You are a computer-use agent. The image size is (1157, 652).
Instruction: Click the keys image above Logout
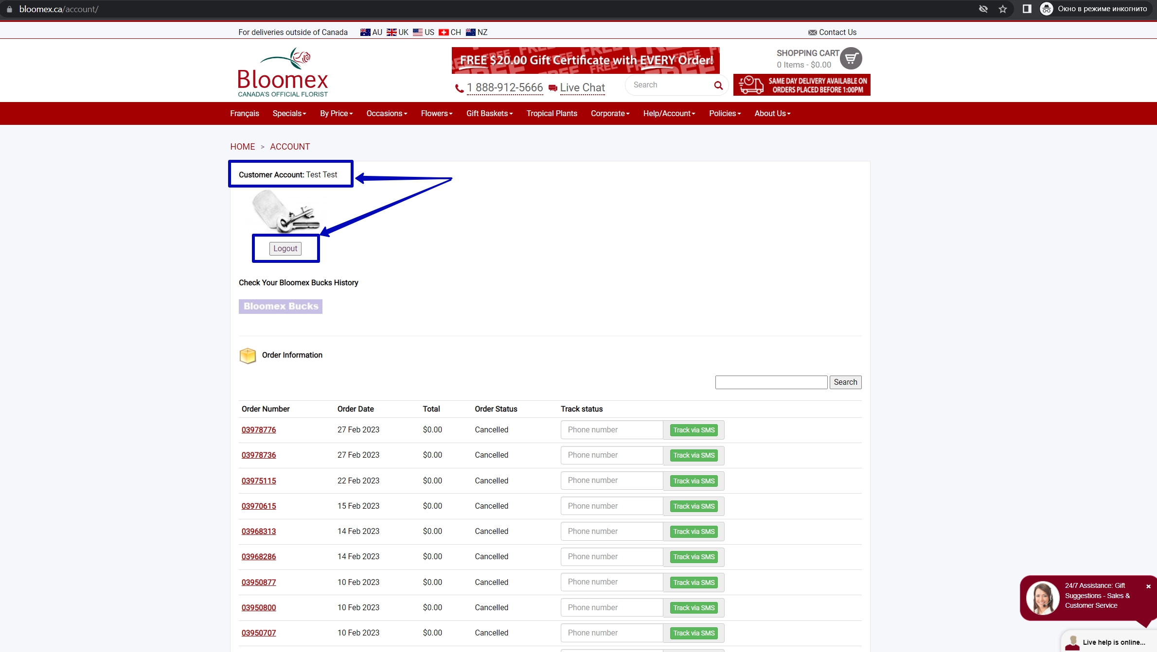pos(285,211)
